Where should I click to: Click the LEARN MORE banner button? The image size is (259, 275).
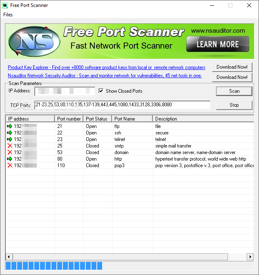(218, 44)
